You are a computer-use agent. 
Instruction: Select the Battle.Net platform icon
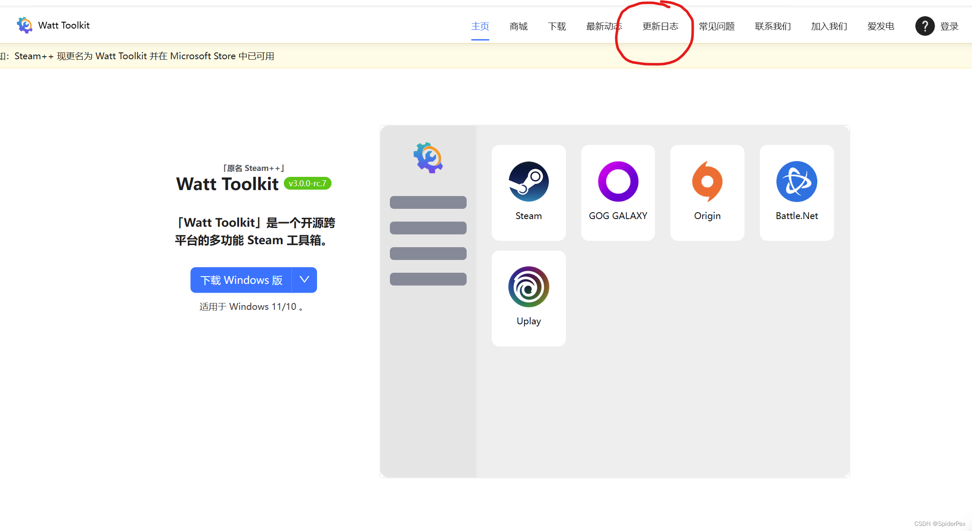click(x=796, y=181)
